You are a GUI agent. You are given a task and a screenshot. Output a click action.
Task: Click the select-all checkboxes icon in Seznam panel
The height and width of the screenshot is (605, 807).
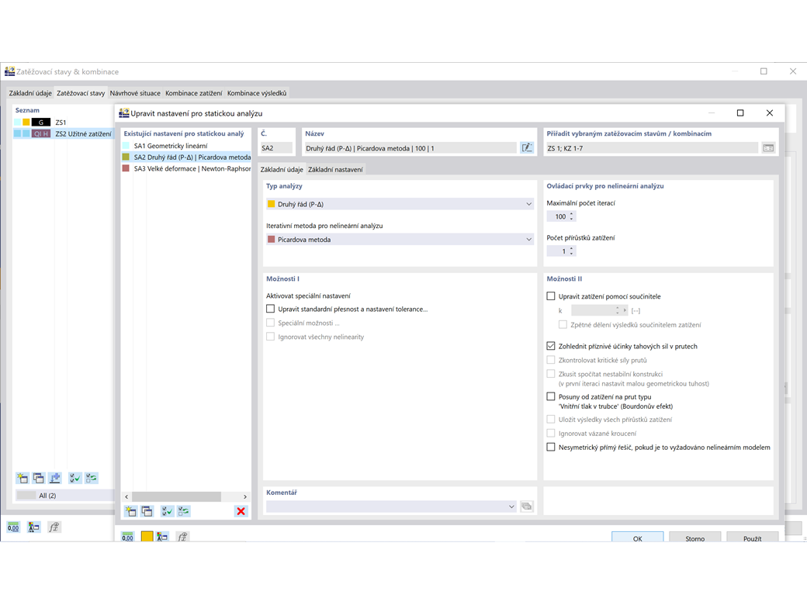[74, 478]
